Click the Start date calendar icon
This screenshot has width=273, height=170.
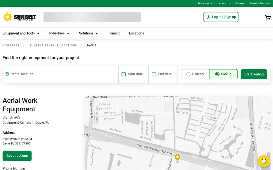(x=124, y=74)
